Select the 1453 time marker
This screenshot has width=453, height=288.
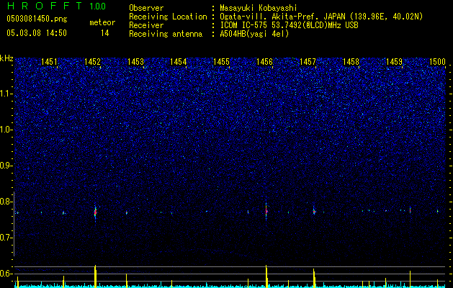pos(135,61)
